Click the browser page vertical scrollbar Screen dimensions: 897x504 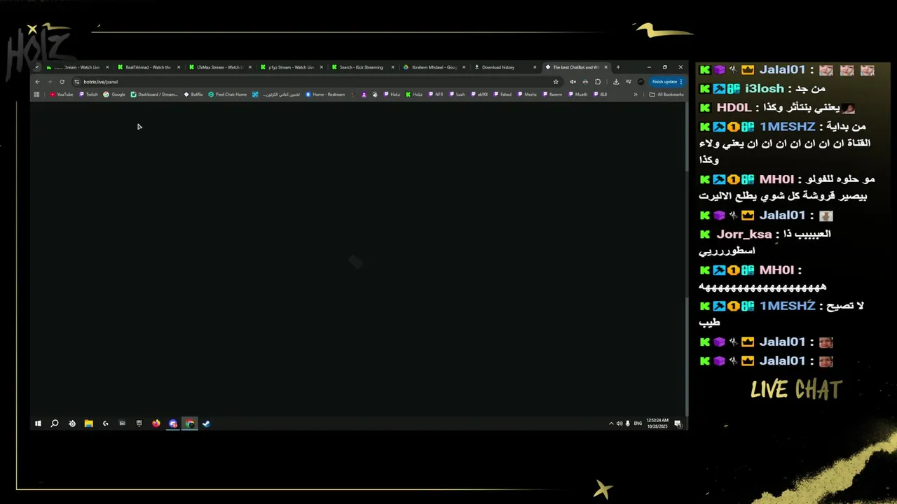pyautogui.click(x=686, y=259)
